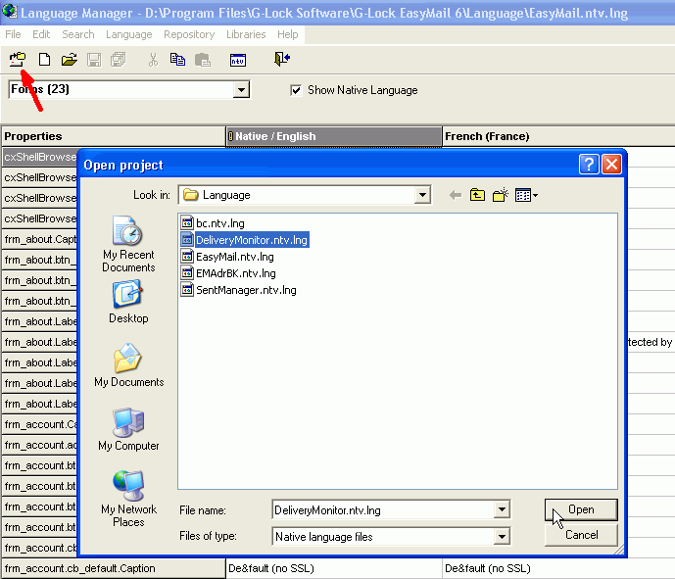Select the EasyMail.ntv.lng file
Viewport: 675px width, 579px height.
coord(227,257)
